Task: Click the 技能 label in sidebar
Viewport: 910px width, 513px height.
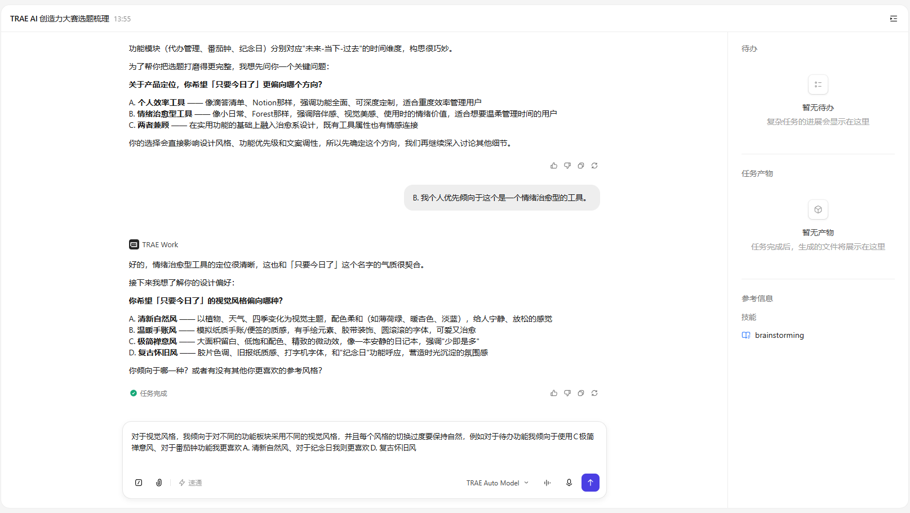Action: [x=749, y=317]
